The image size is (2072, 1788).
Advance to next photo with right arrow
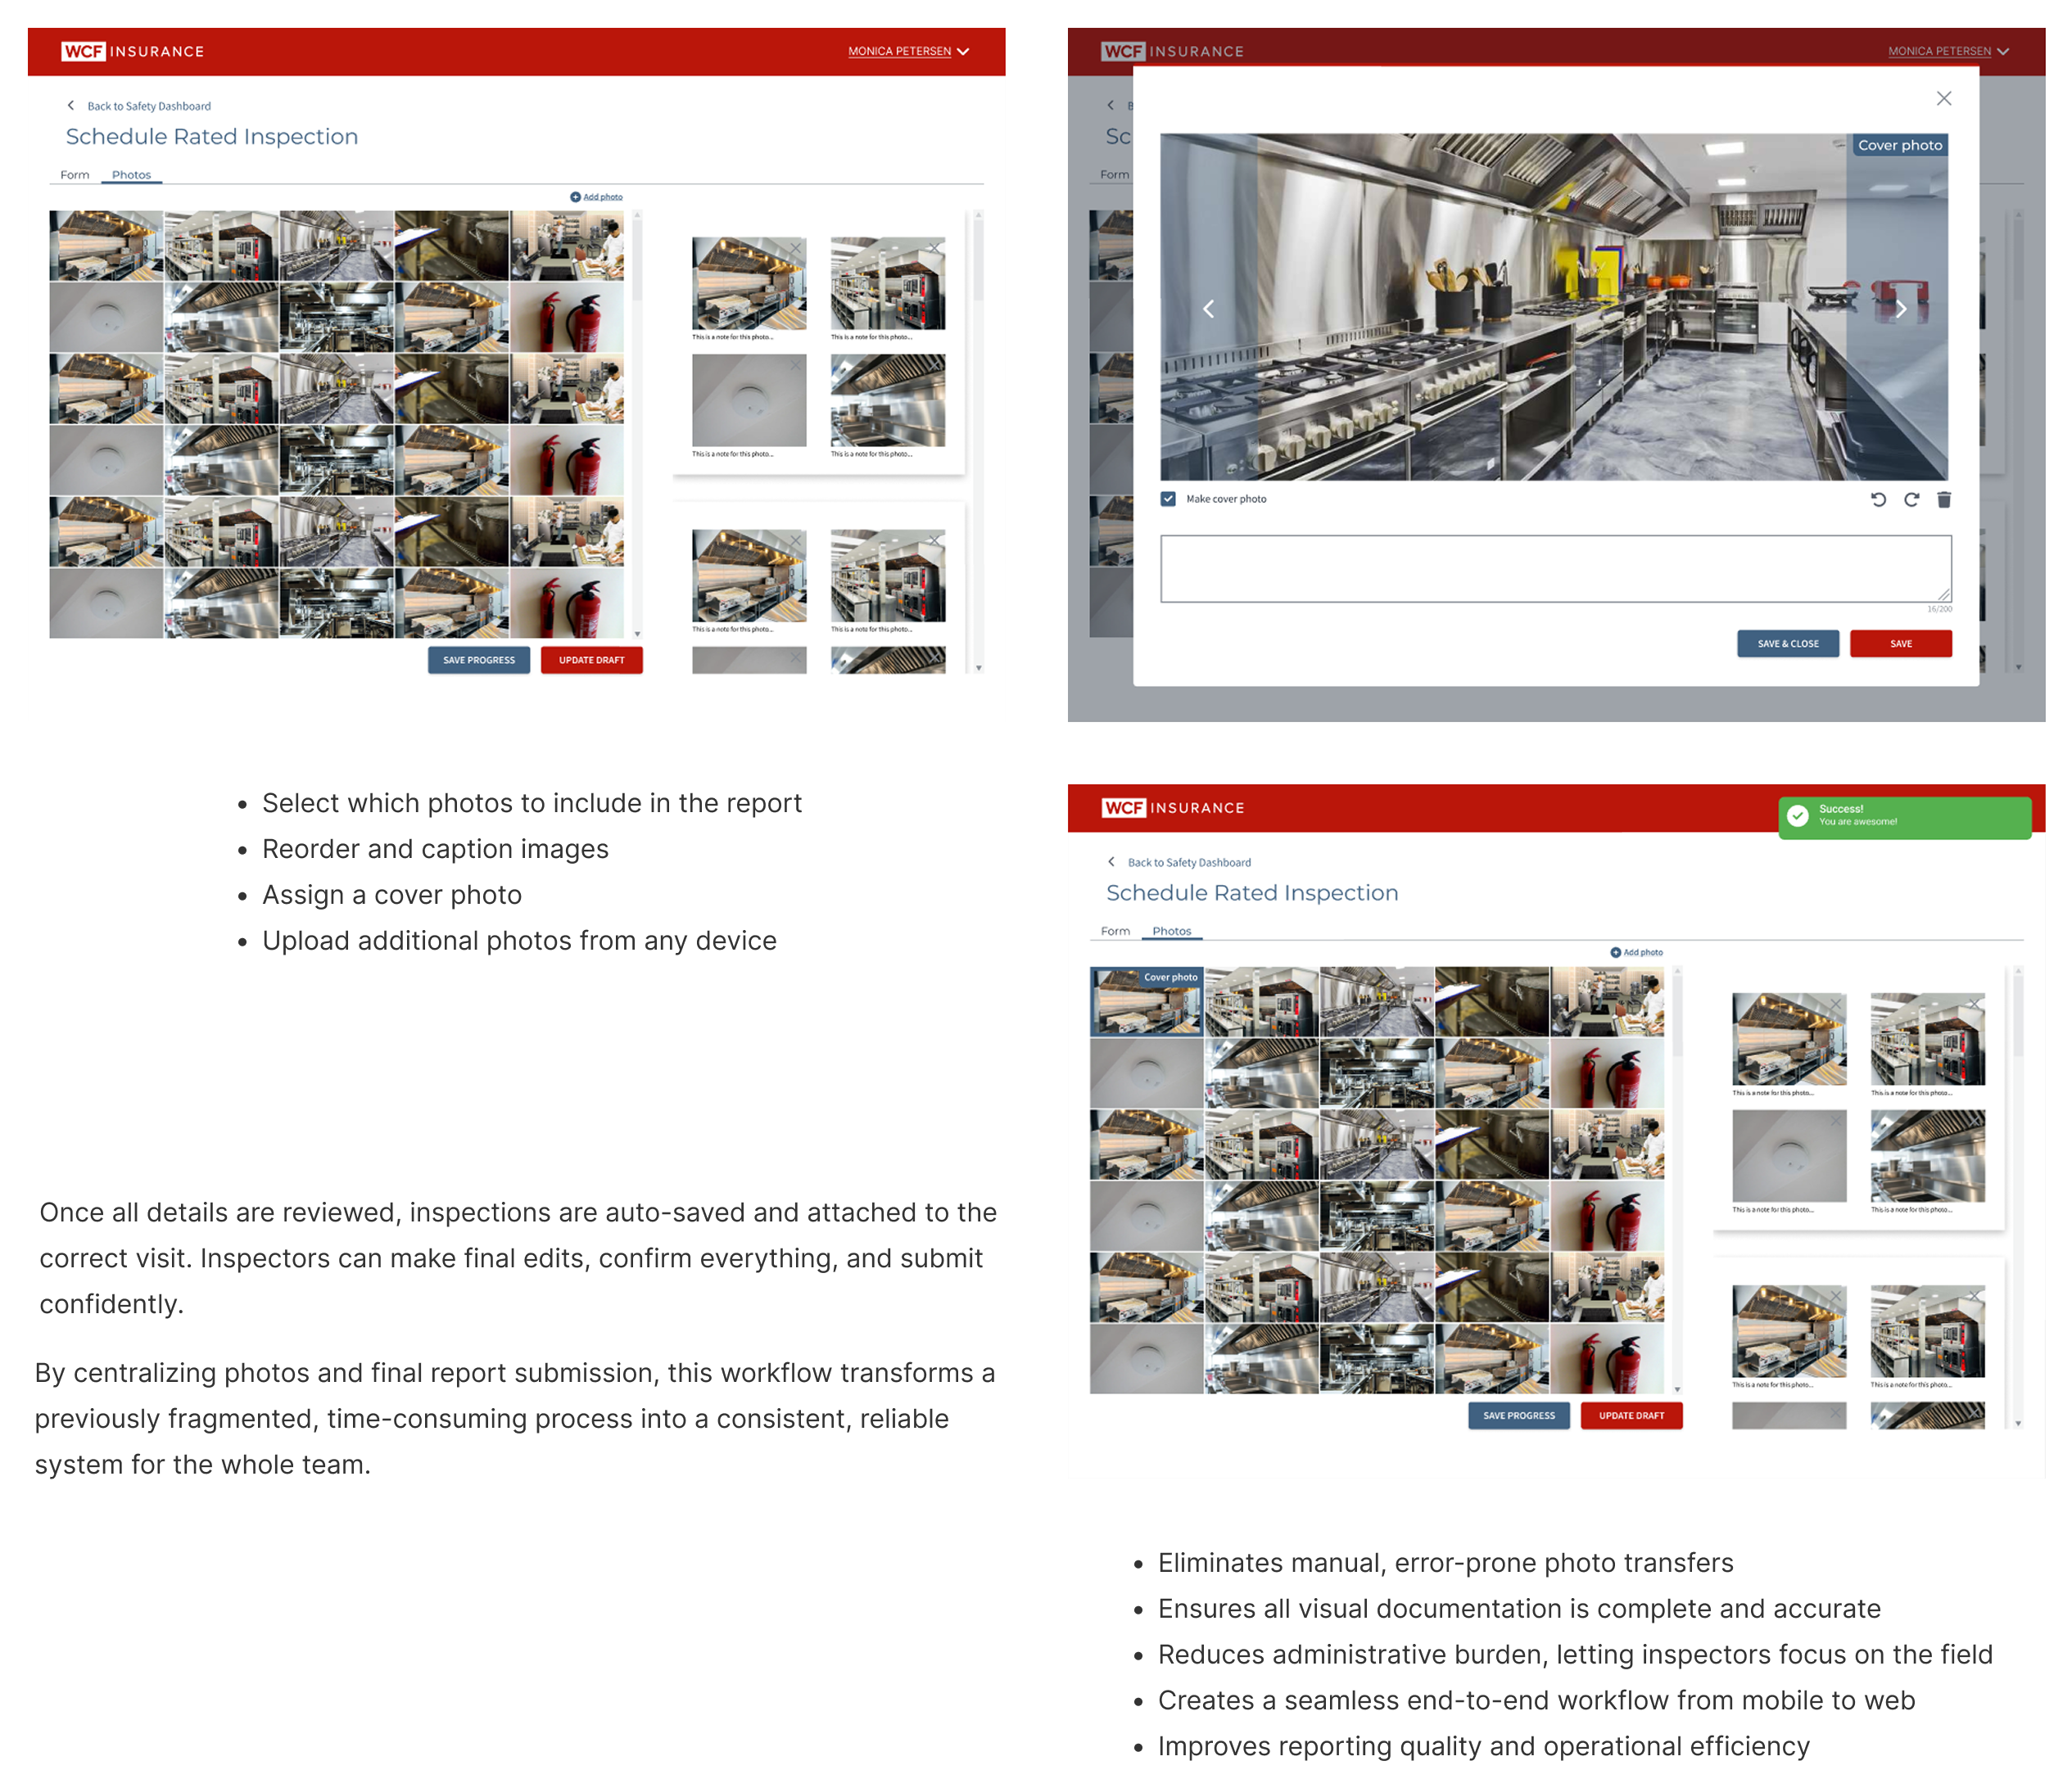[x=1901, y=309]
